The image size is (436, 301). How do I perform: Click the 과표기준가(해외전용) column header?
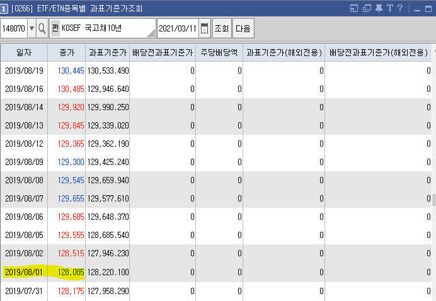(284, 52)
